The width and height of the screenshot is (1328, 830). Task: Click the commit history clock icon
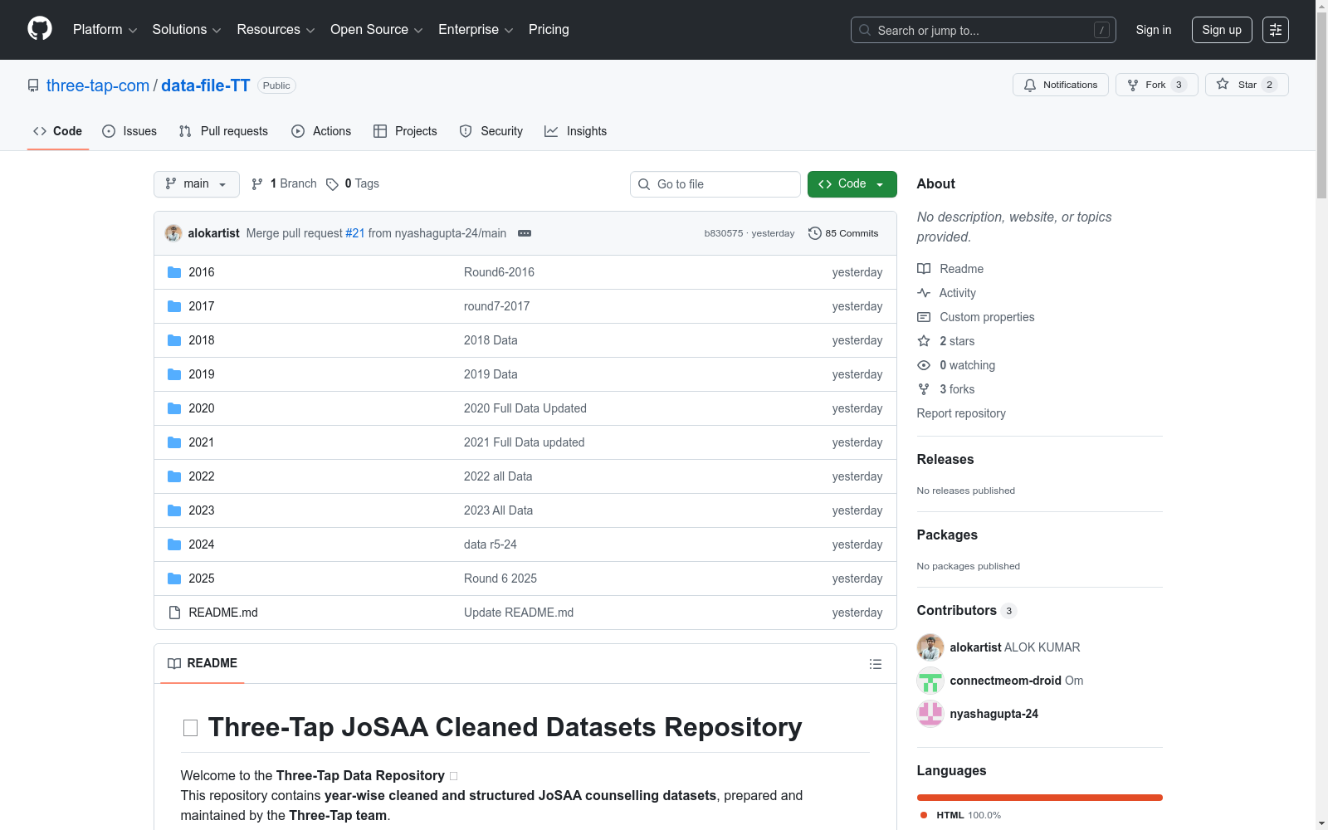pyautogui.click(x=815, y=233)
